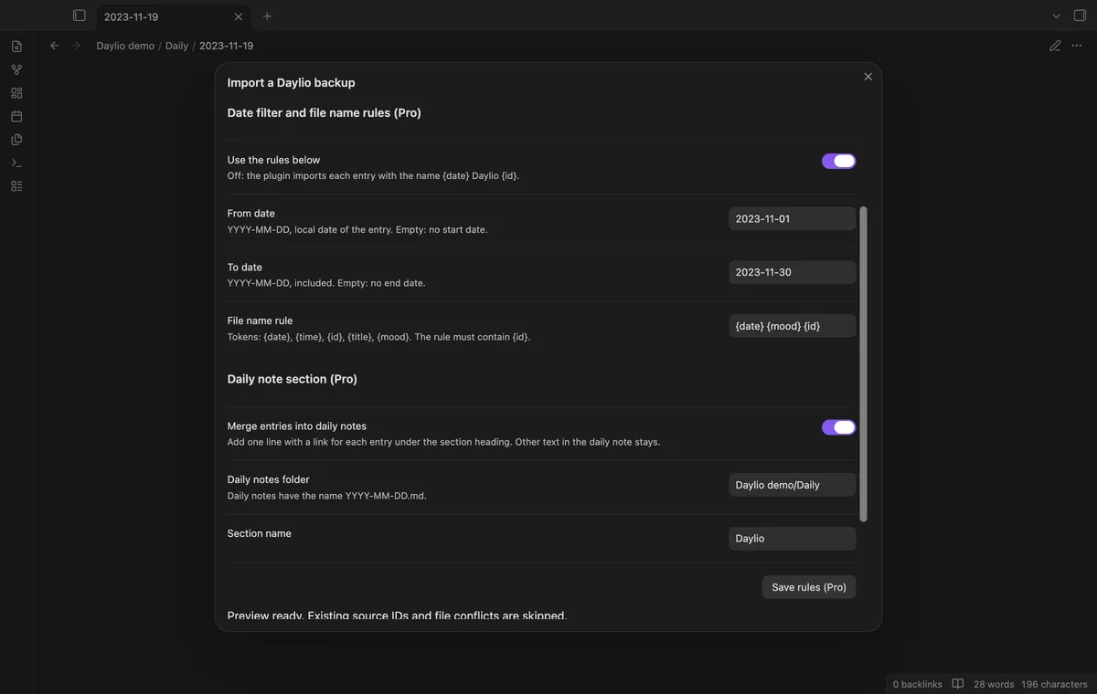Click the book reading-view icon in status bar
1097x694 pixels.
pyautogui.click(x=958, y=684)
